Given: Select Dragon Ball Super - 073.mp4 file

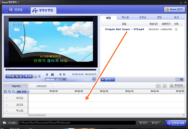Looking at the screenshot, I should (x=125, y=29).
